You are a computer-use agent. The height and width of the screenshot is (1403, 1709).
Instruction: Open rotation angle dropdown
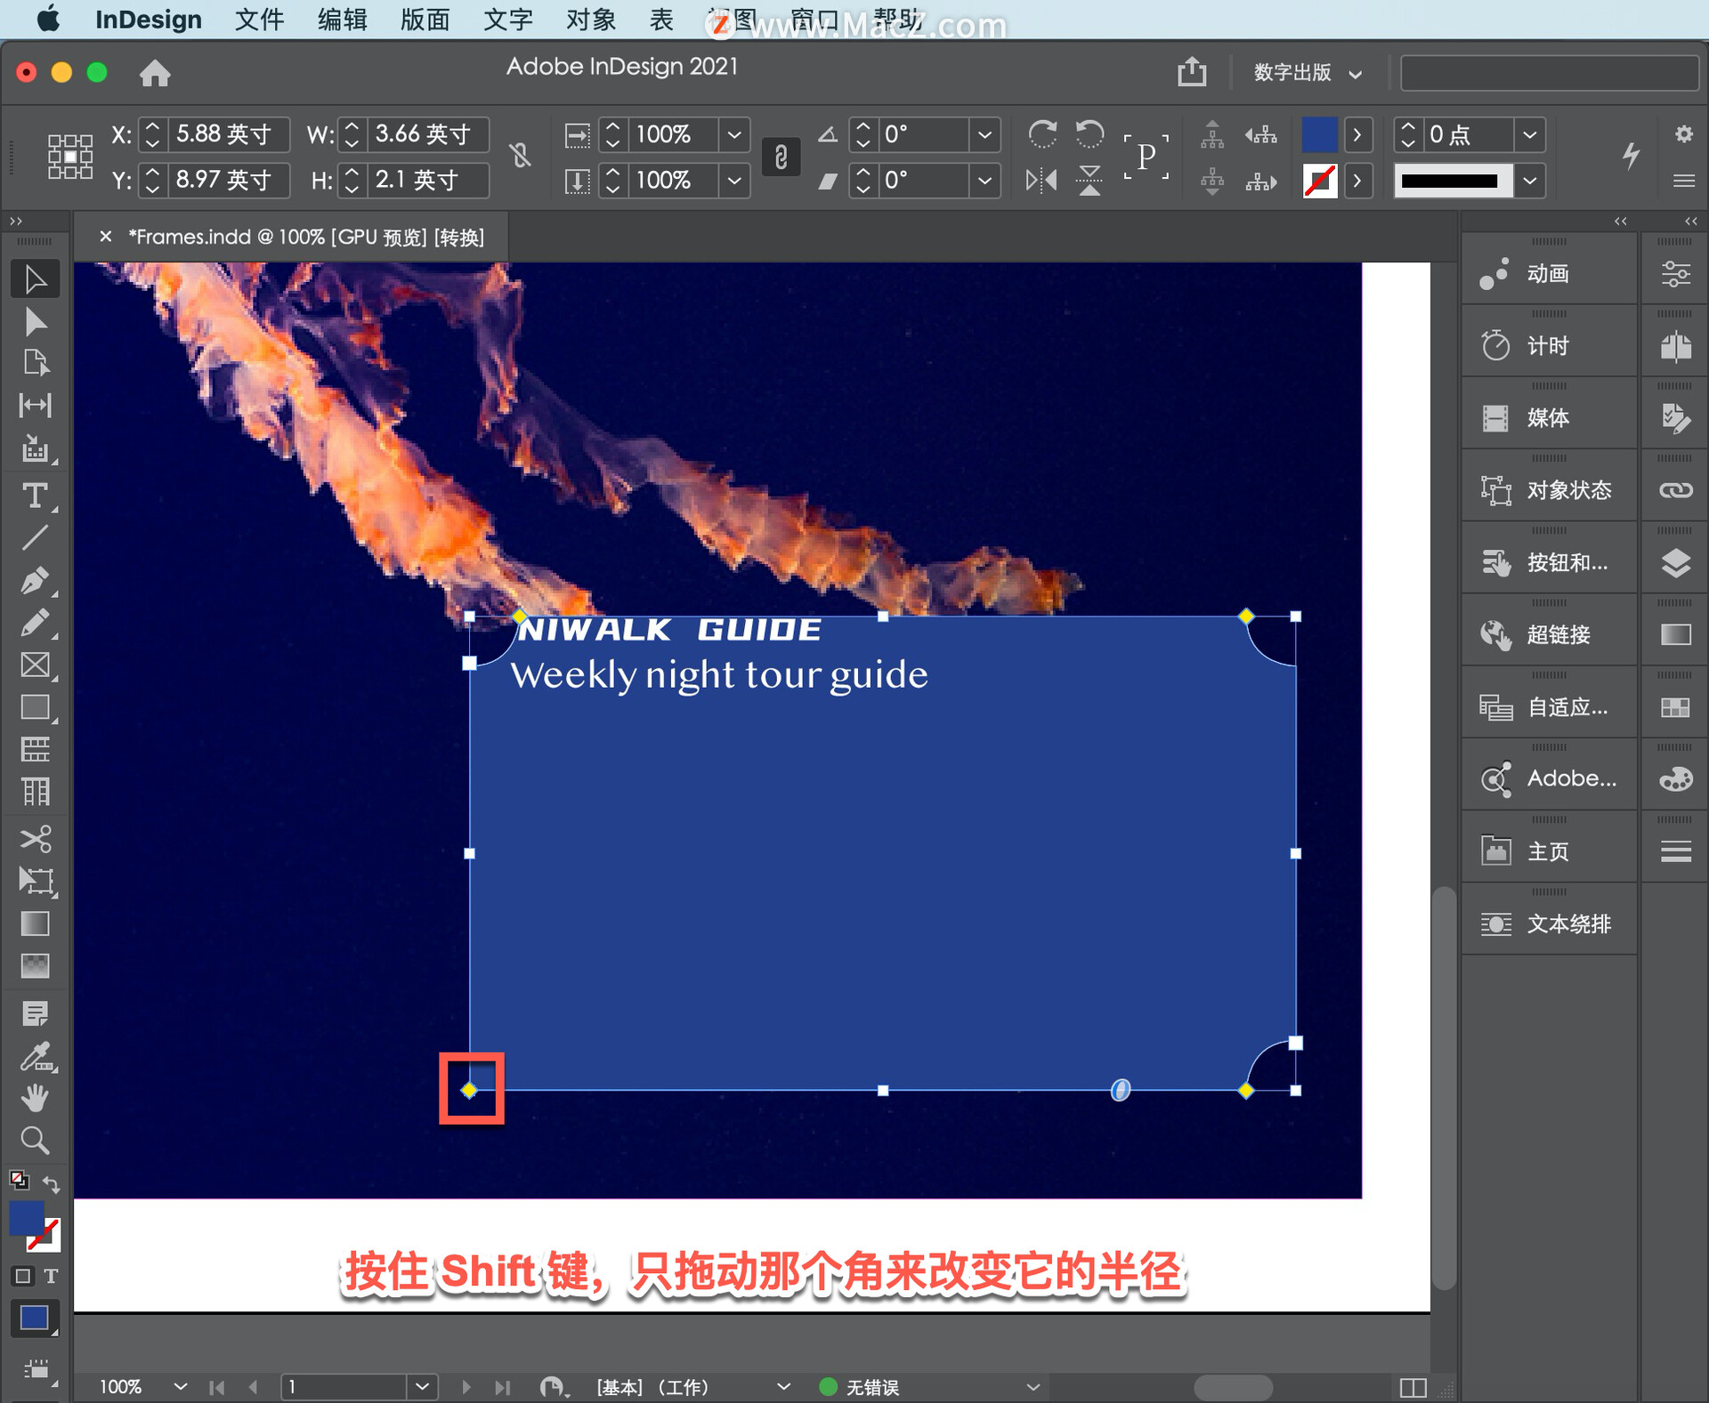984,134
